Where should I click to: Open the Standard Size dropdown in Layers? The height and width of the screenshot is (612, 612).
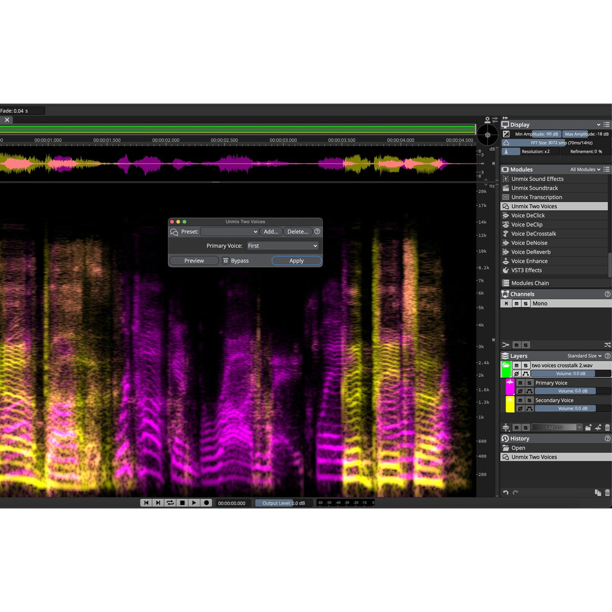585,356
